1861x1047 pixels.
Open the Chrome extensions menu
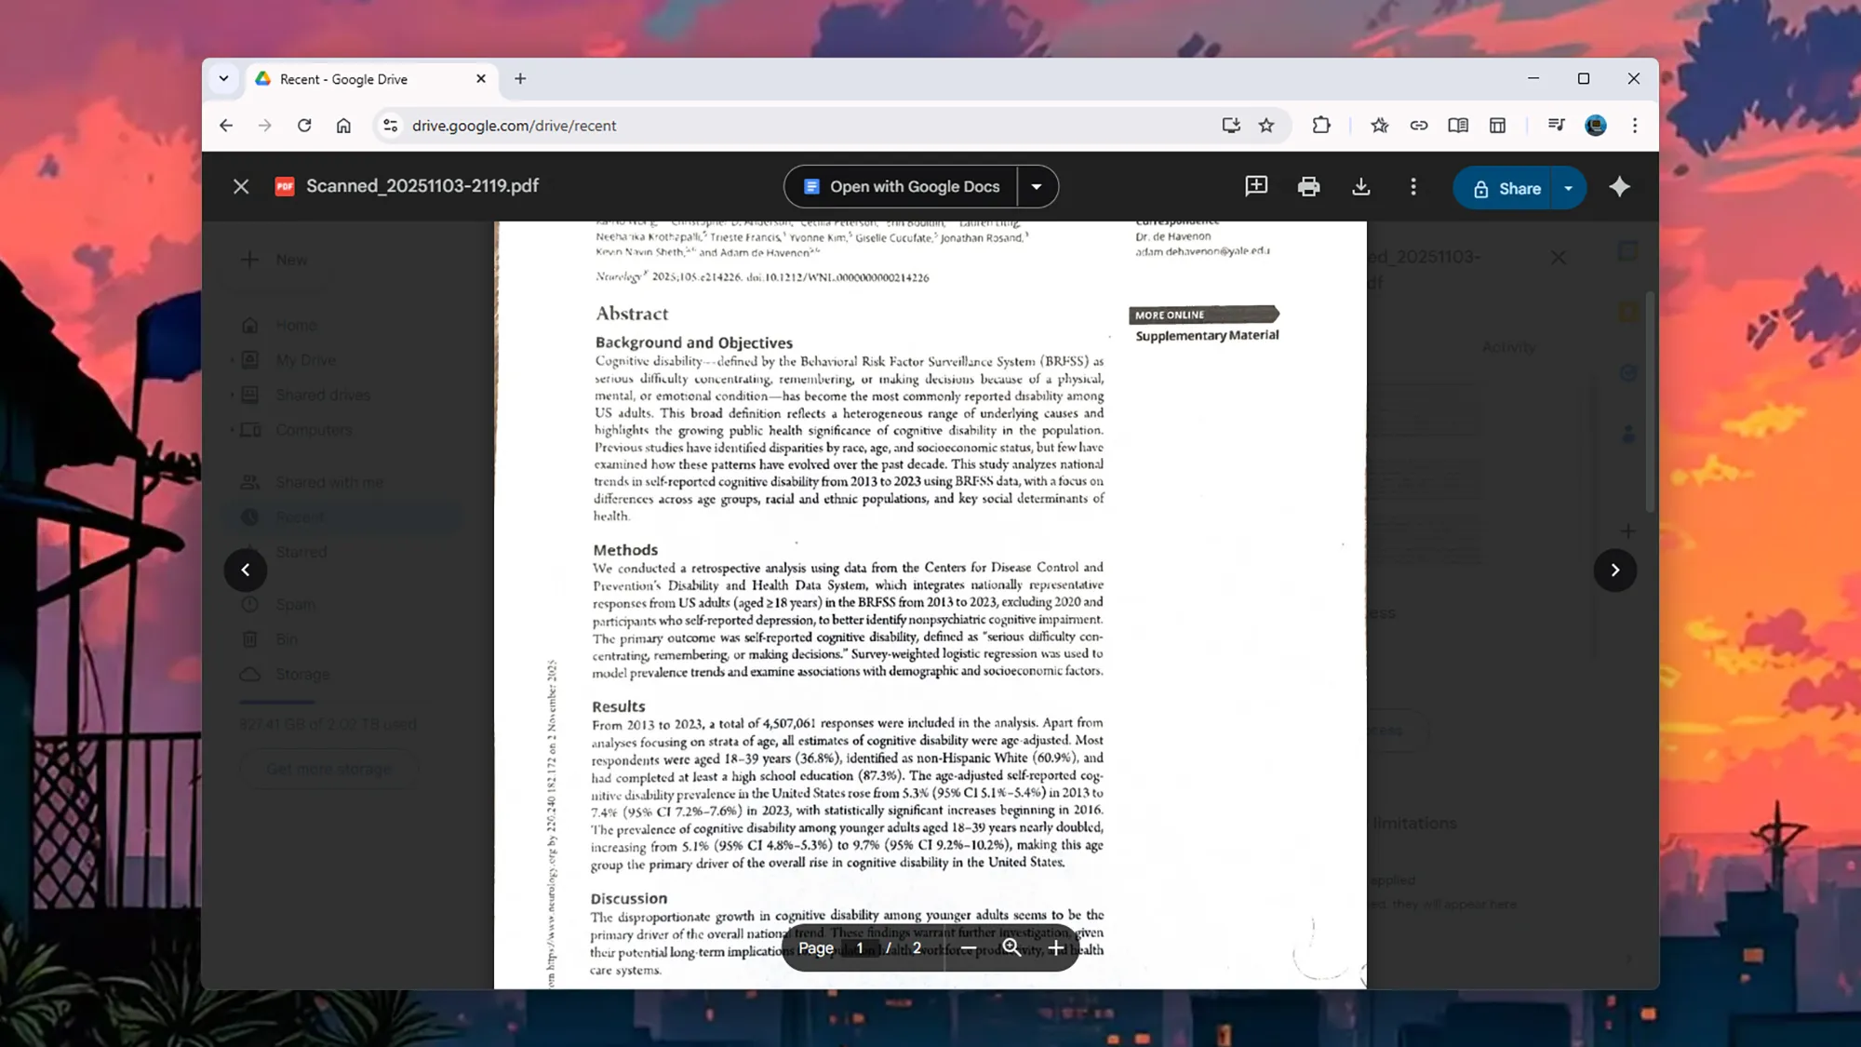[x=1320, y=125]
